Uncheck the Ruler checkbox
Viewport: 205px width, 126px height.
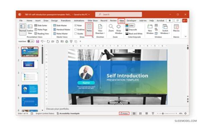pos(76,25)
